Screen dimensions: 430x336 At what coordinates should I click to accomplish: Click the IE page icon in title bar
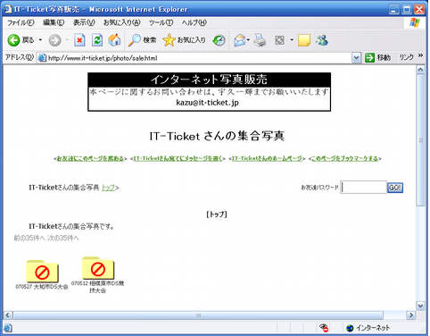(7, 9)
